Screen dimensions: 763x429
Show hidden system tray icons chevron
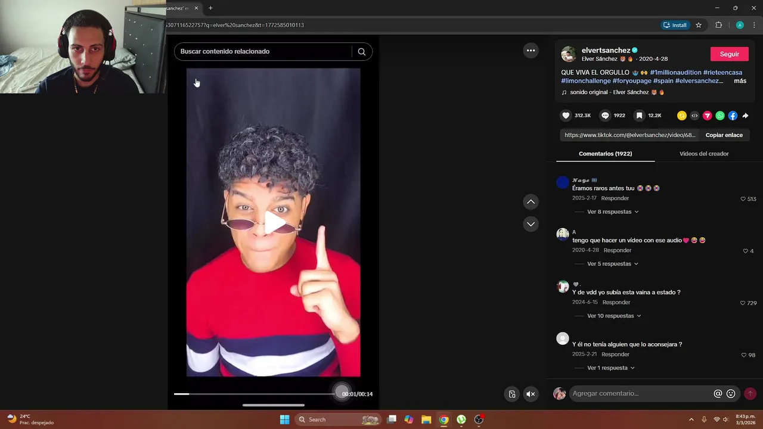pyautogui.click(x=691, y=419)
